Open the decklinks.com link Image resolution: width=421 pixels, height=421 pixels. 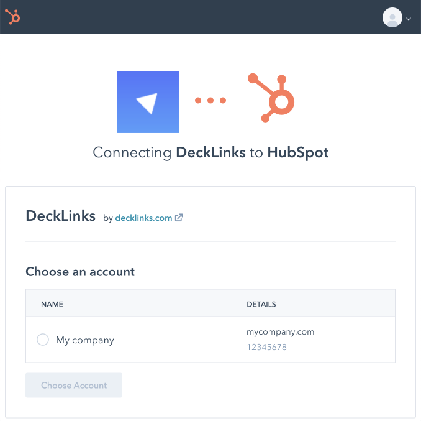(143, 218)
